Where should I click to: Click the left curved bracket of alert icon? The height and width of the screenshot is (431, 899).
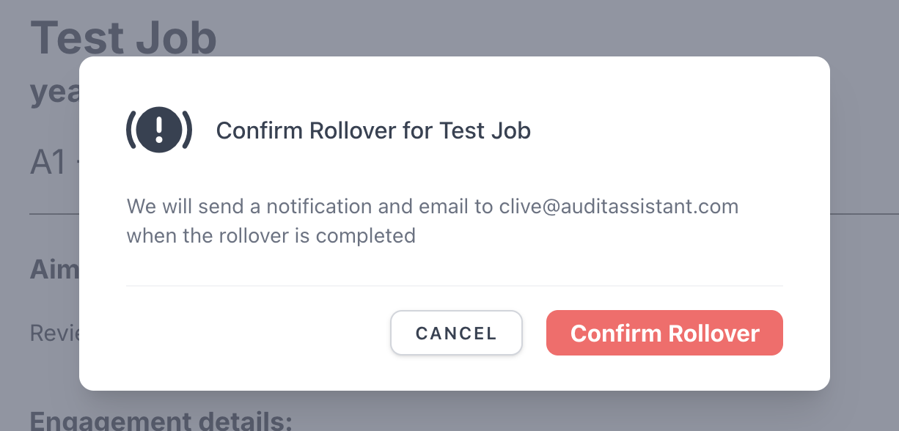[x=131, y=130]
